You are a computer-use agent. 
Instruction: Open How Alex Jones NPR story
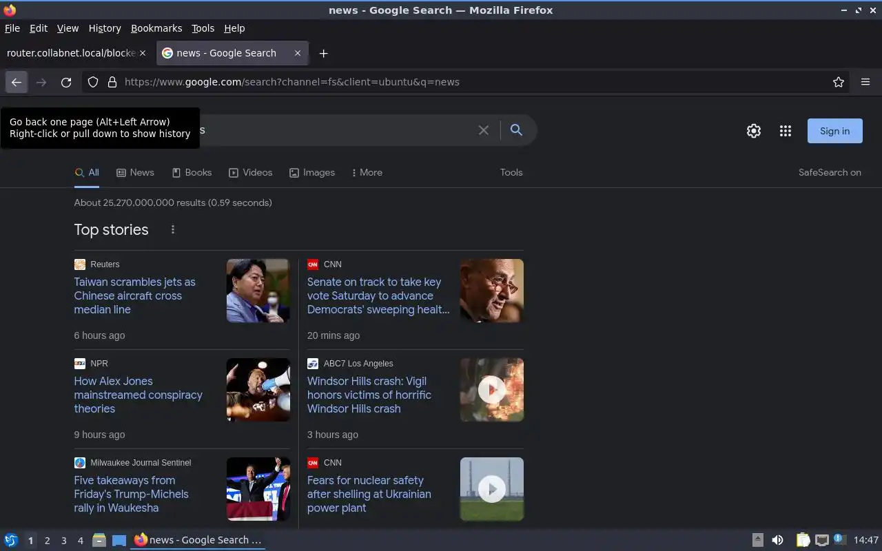coord(138,395)
